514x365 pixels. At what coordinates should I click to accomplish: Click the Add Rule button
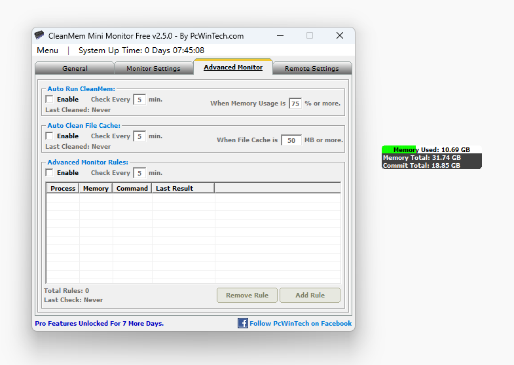(x=310, y=295)
